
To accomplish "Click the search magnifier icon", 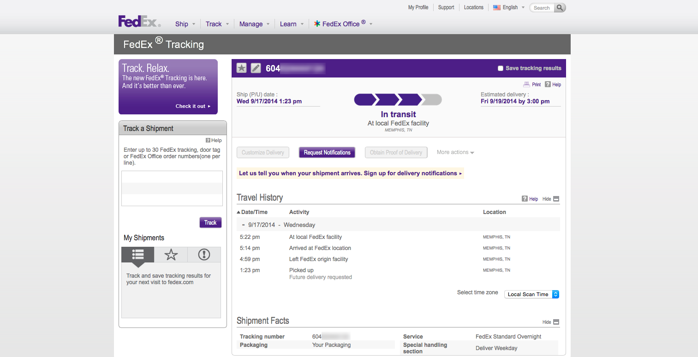I will click(x=559, y=8).
